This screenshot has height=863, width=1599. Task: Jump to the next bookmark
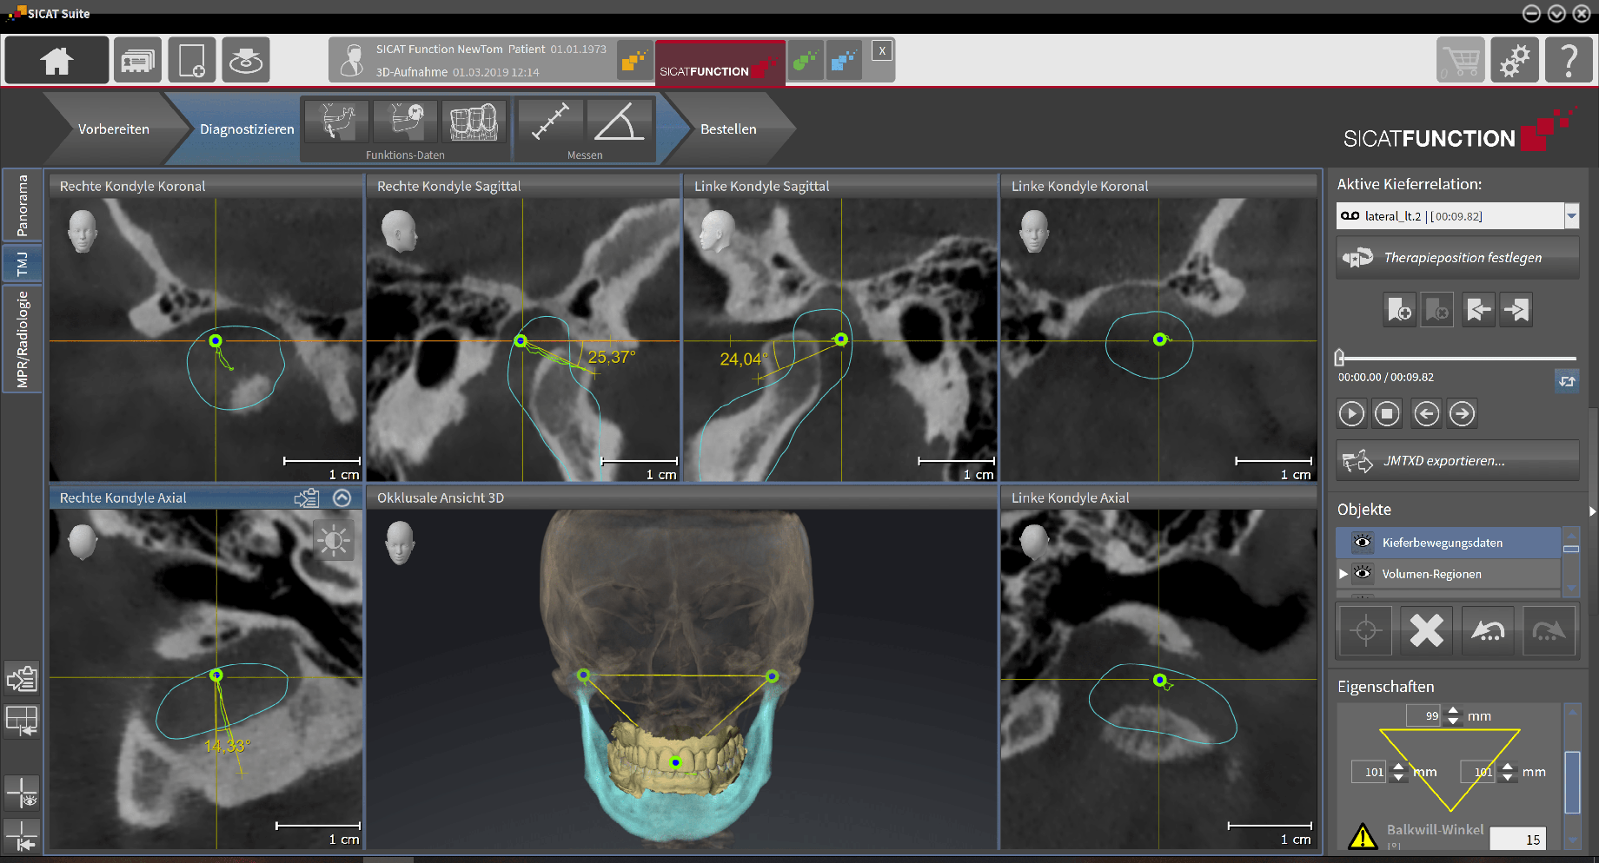[1516, 310]
